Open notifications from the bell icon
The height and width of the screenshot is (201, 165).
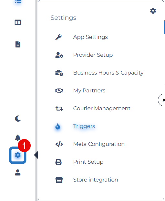pos(18,138)
